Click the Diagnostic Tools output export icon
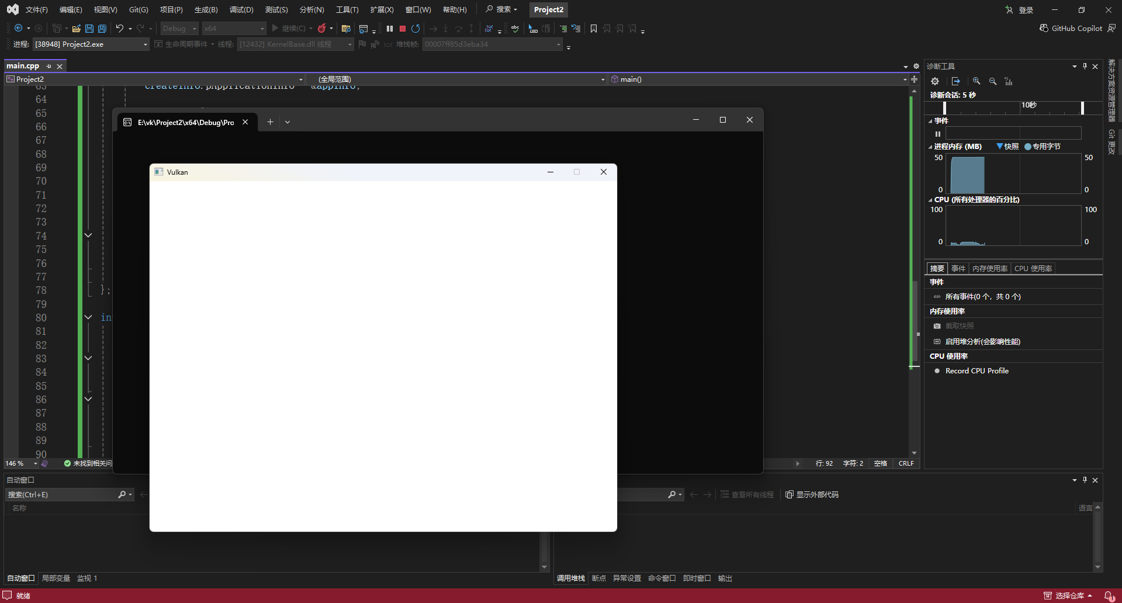This screenshot has height=603, width=1122. coord(955,81)
